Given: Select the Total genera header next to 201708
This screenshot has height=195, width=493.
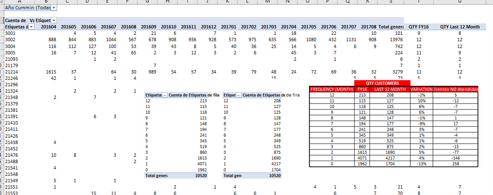Looking at the screenshot, I should [391, 27].
